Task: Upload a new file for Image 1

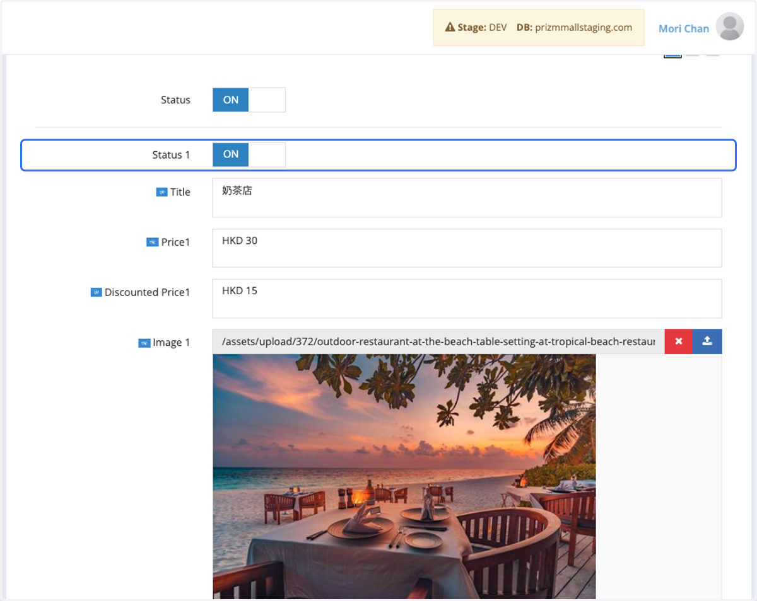Action: point(707,341)
